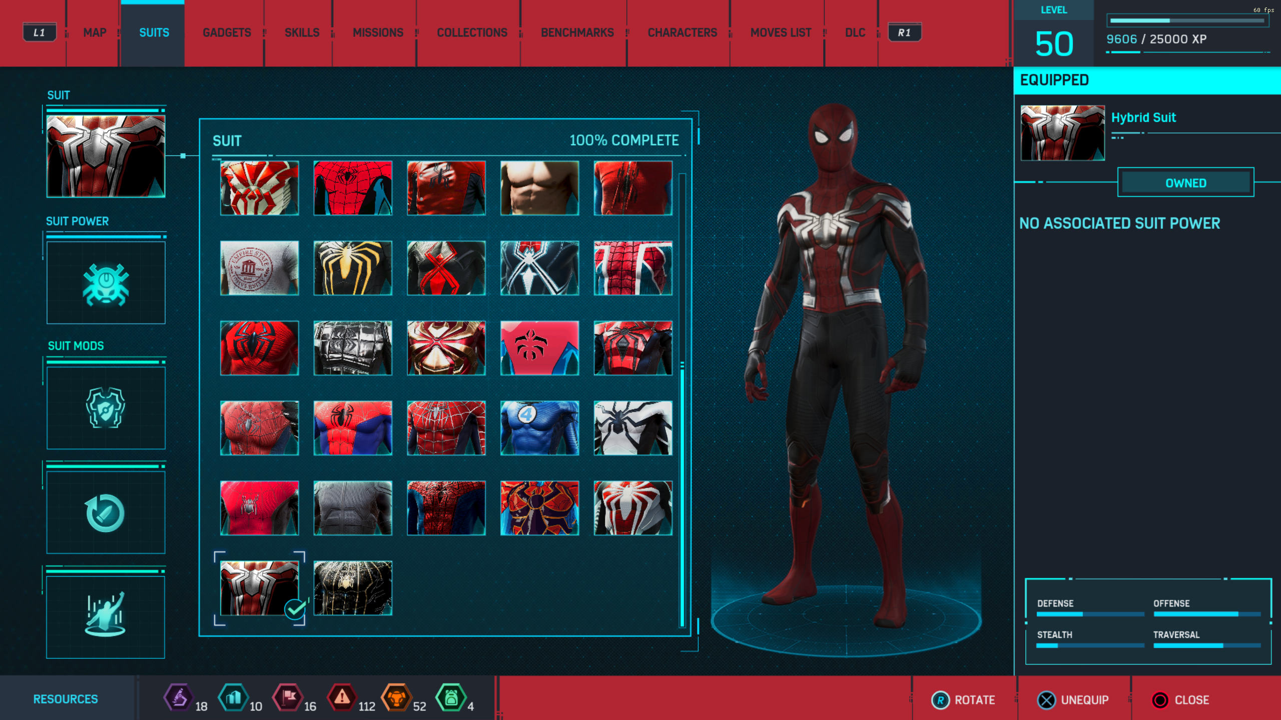Switch to the Gadgets tab
This screenshot has height=720, width=1281.
227,33
